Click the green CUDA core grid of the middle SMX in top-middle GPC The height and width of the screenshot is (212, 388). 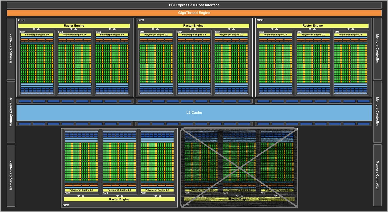pyautogui.click(x=194, y=63)
